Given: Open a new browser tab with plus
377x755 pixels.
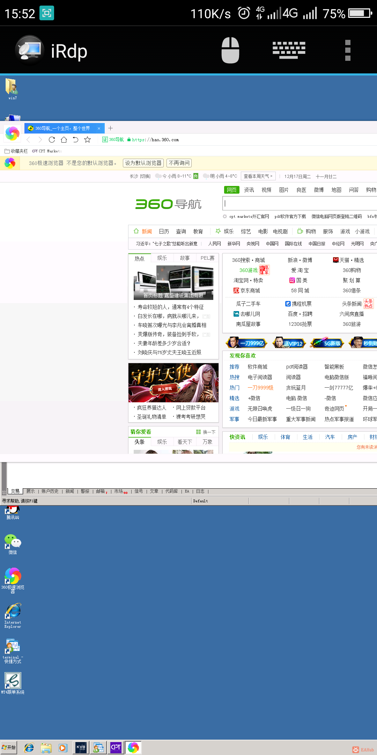Looking at the screenshot, I should [x=111, y=128].
